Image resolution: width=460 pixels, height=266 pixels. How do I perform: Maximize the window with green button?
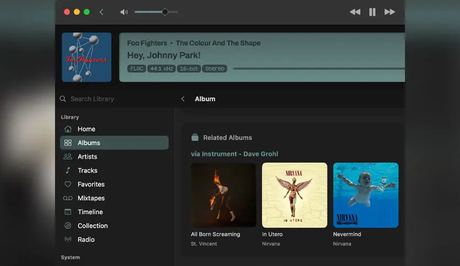click(x=86, y=12)
